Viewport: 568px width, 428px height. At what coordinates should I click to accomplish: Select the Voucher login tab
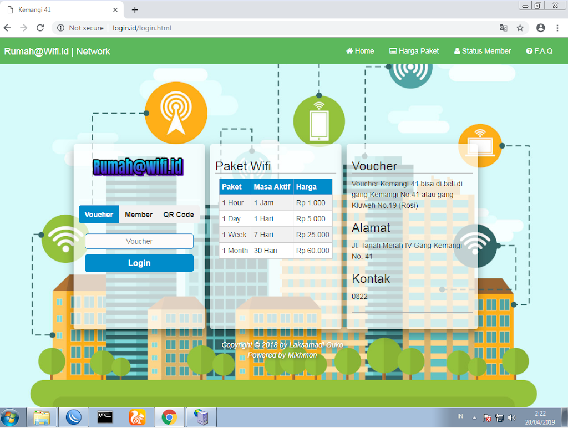99,215
